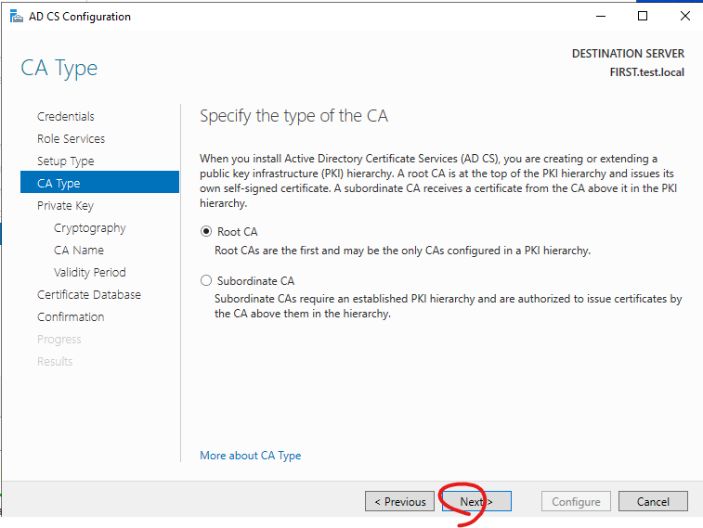Click the FIRST.test.local server name
The height and width of the screenshot is (528, 703).
(x=646, y=72)
